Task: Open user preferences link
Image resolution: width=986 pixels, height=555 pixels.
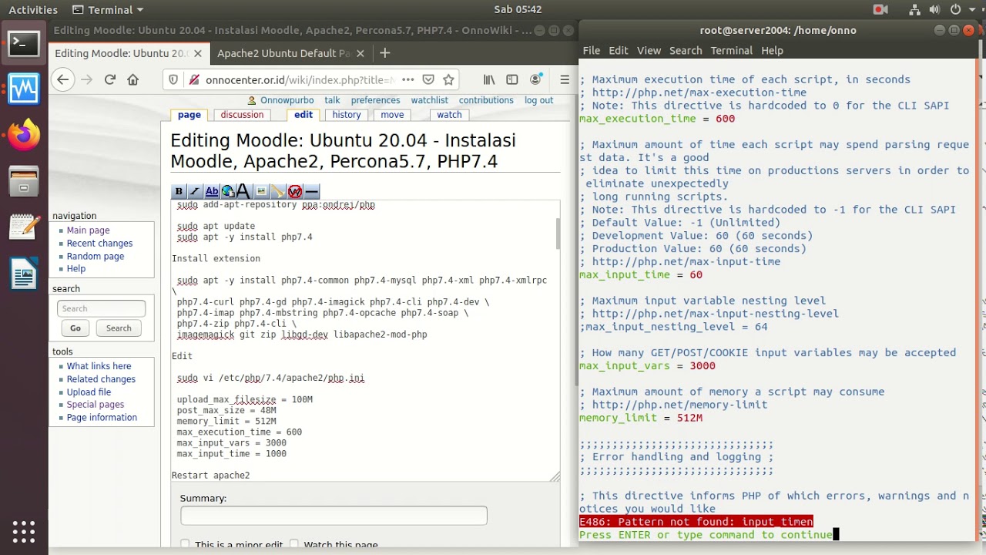Action: point(375,100)
